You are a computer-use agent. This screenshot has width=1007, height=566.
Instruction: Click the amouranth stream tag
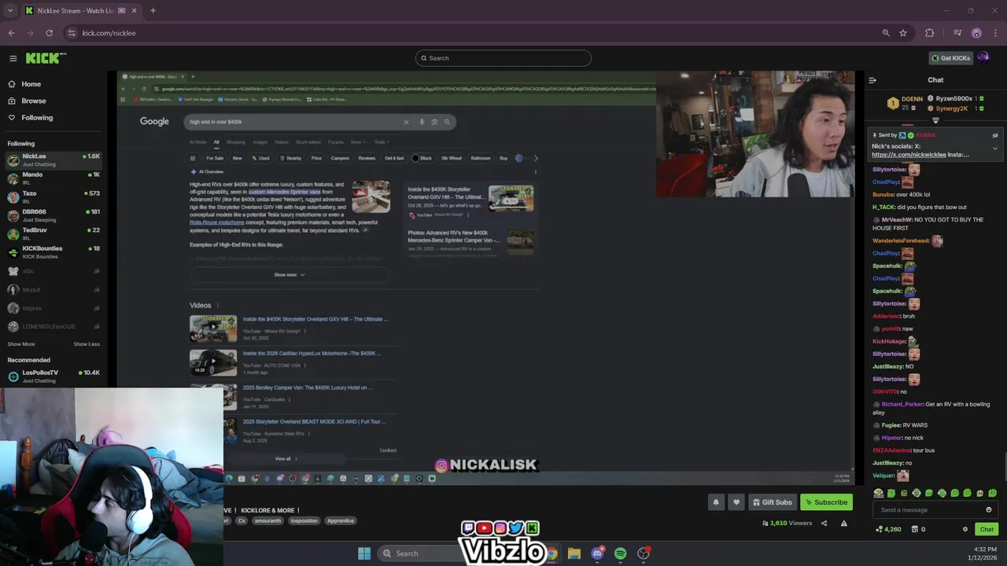(267, 520)
